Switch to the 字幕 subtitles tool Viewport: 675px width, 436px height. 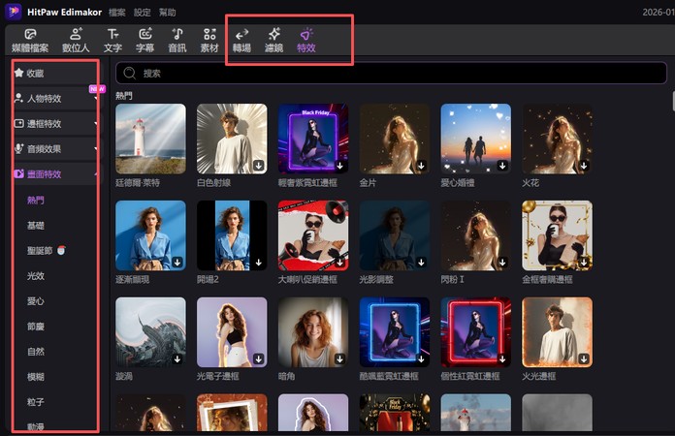[145, 40]
